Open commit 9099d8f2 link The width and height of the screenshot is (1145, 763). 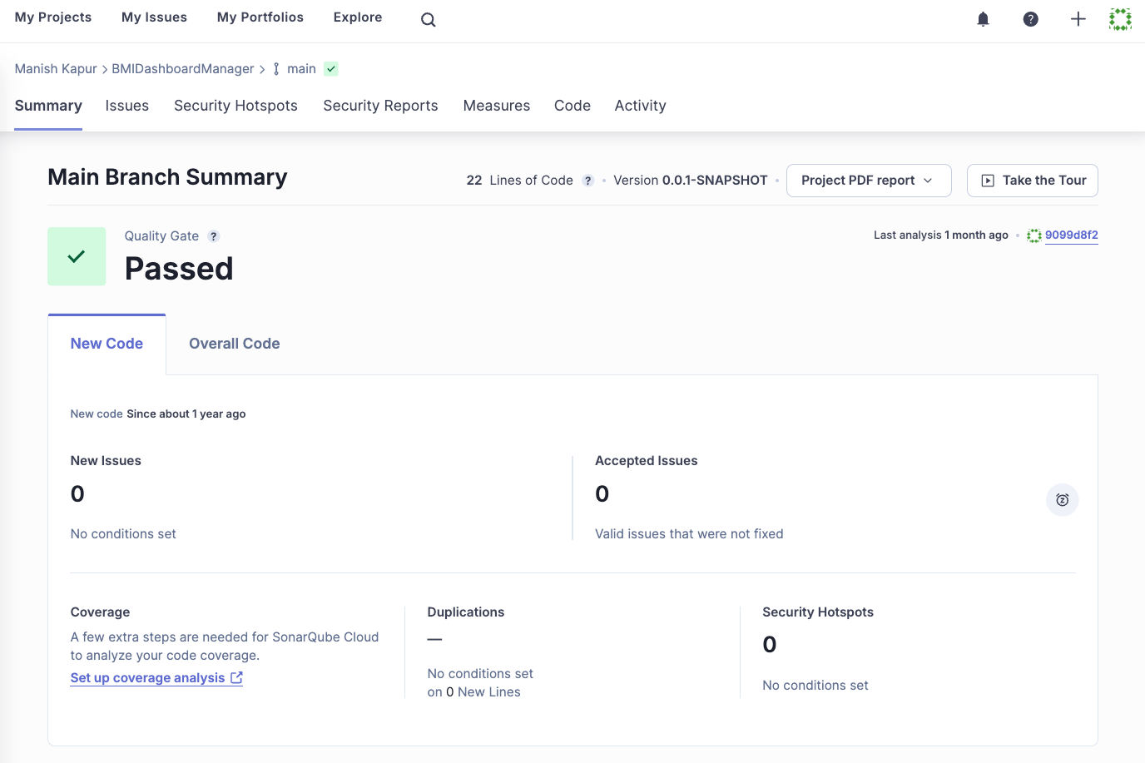pos(1071,235)
